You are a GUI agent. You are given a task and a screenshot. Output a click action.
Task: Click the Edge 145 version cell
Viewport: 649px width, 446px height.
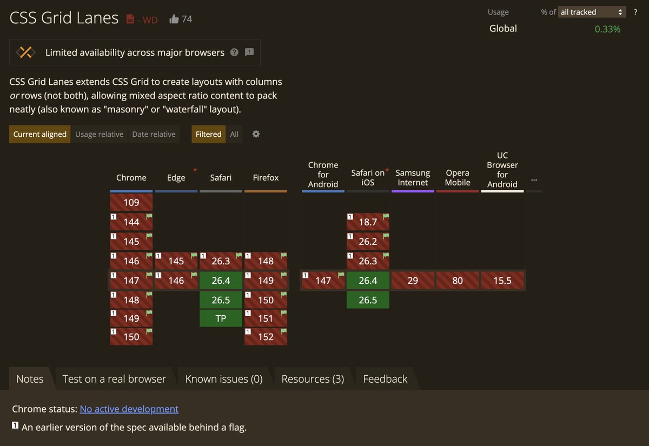pos(176,261)
